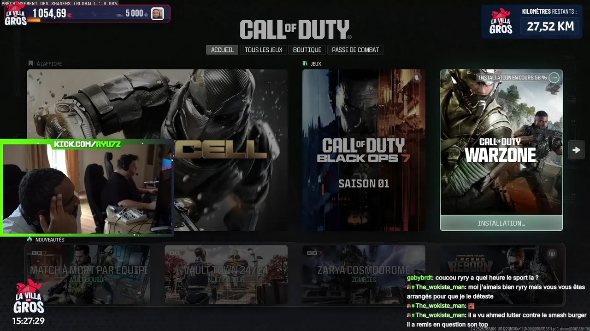Image resolution: width=590 pixels, height=331 pixels.
Task: Click the pack icon on Legend Reborn card
Action: point(552,254)
